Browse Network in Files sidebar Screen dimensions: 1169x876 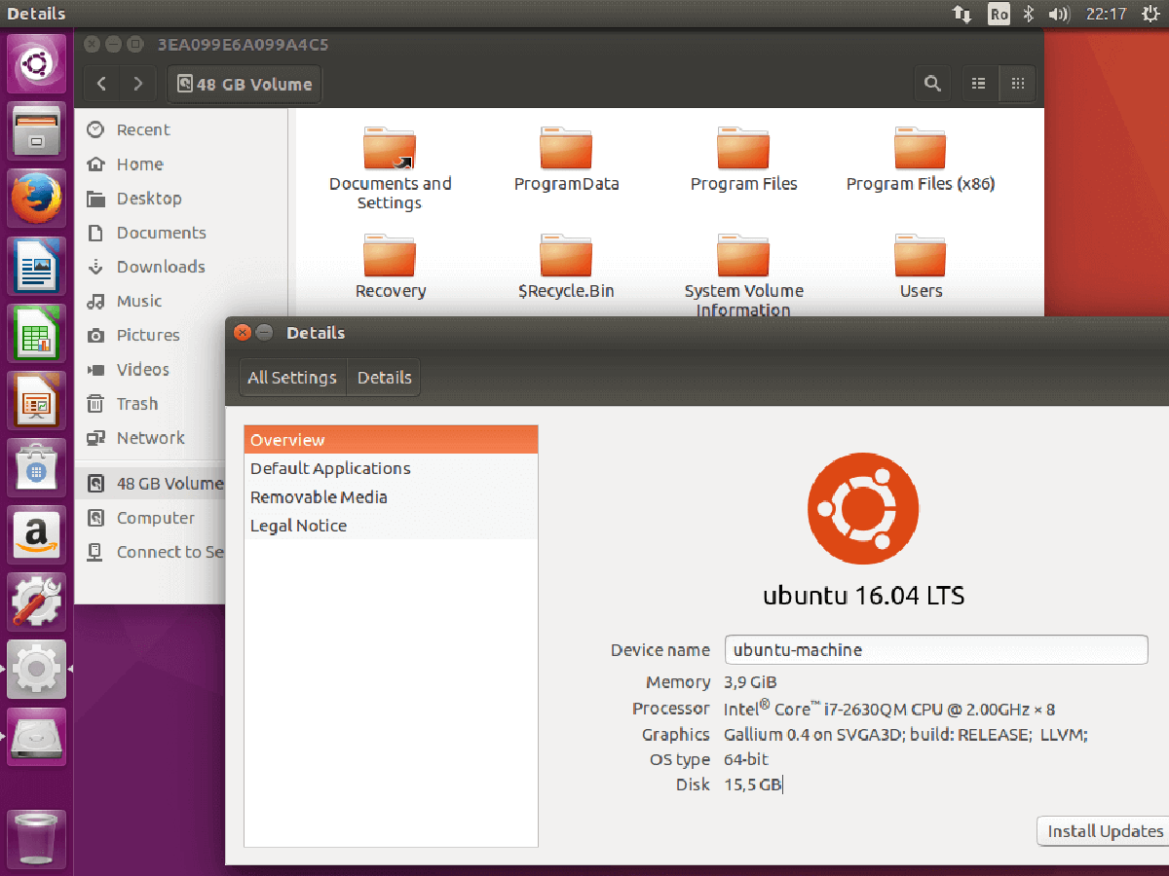pyautogui.click(x=151, y=438)
